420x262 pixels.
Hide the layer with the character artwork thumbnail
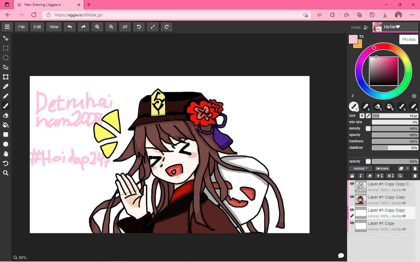[x=352, y=197]
